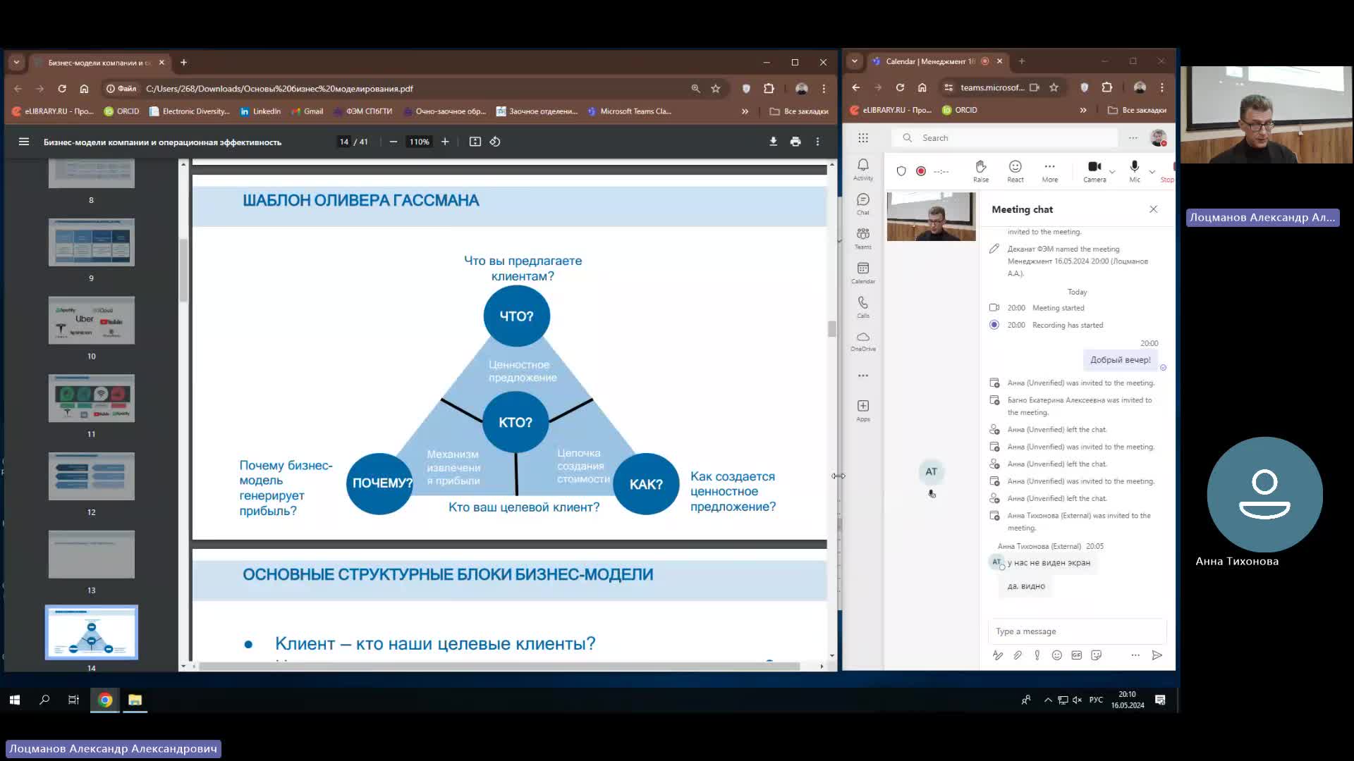Viewport: 1354px width, 761px height.
Task: Click the PDF vertical scrollbar handle
Action: [832, 329]
